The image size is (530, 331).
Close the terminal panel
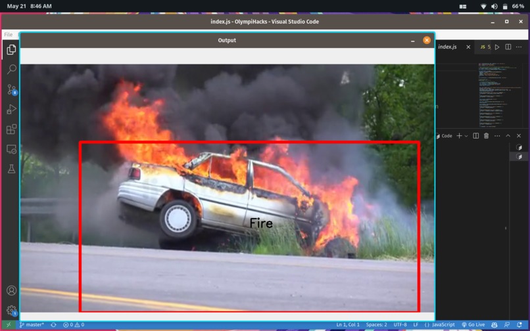519,136
